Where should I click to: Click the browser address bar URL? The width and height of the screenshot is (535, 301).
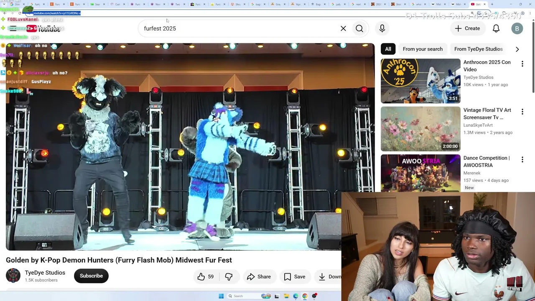click(57, 13)
